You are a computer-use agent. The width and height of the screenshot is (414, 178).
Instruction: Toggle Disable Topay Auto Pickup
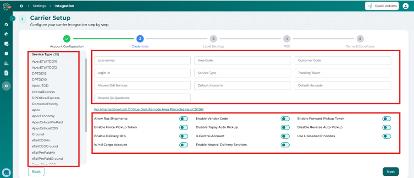tap(285, 128)
